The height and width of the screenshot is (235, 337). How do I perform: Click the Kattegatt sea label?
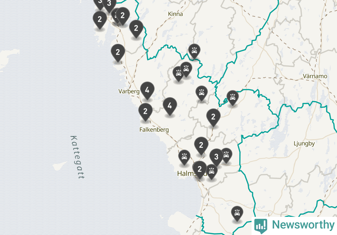77,157
